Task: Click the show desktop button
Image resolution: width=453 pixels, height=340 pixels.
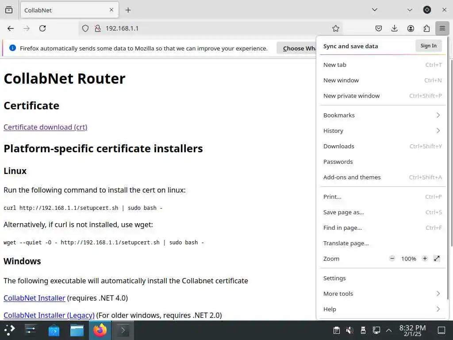Action: click(x=441, y=330)
